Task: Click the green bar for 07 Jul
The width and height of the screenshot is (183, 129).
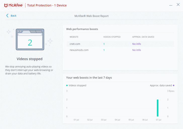Action: click(158, 108)
